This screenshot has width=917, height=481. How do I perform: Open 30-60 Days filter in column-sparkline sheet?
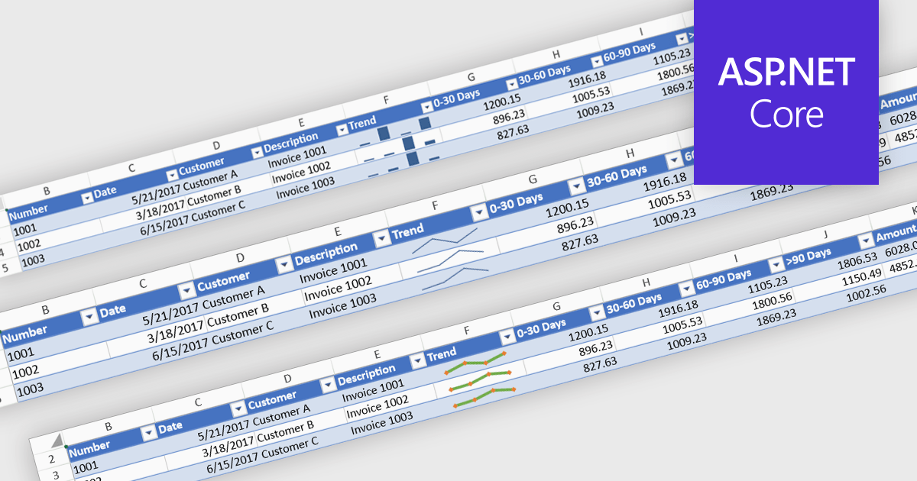click(597, 61)
